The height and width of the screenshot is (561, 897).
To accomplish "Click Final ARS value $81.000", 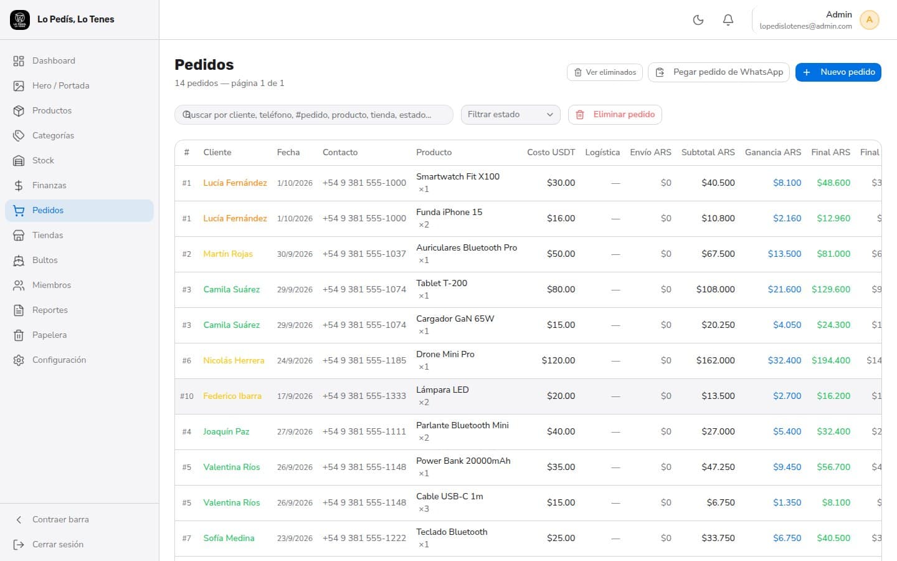I will (x=833, y=254).
